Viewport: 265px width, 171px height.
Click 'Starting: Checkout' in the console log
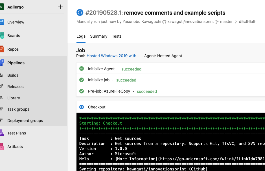point(100,123)
